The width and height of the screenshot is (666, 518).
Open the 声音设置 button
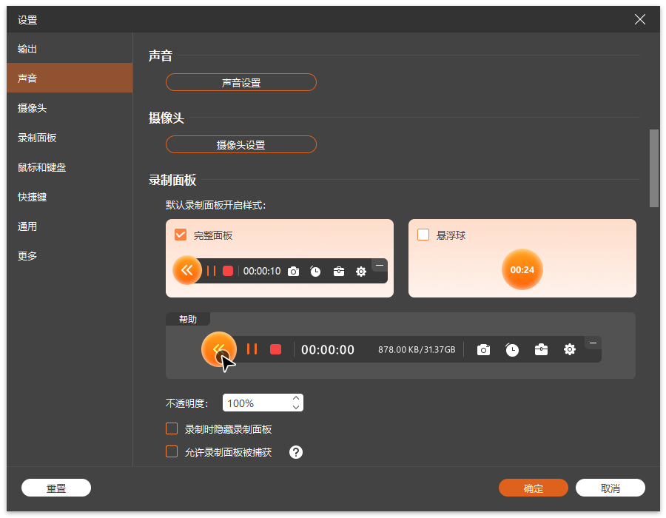click(x=240, y=83)
